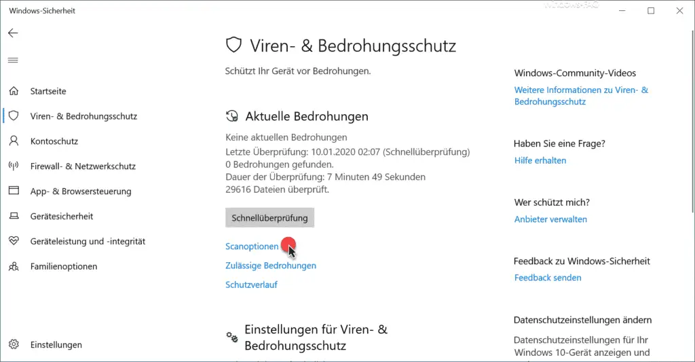Open Startseite via the home icon

coord(14,91)
